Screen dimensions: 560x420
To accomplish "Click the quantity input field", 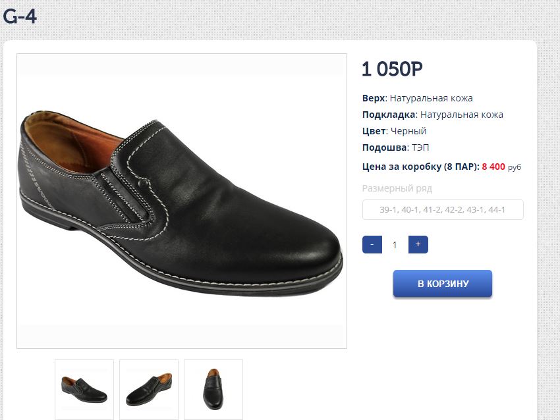I will click(x=395, y=245).
